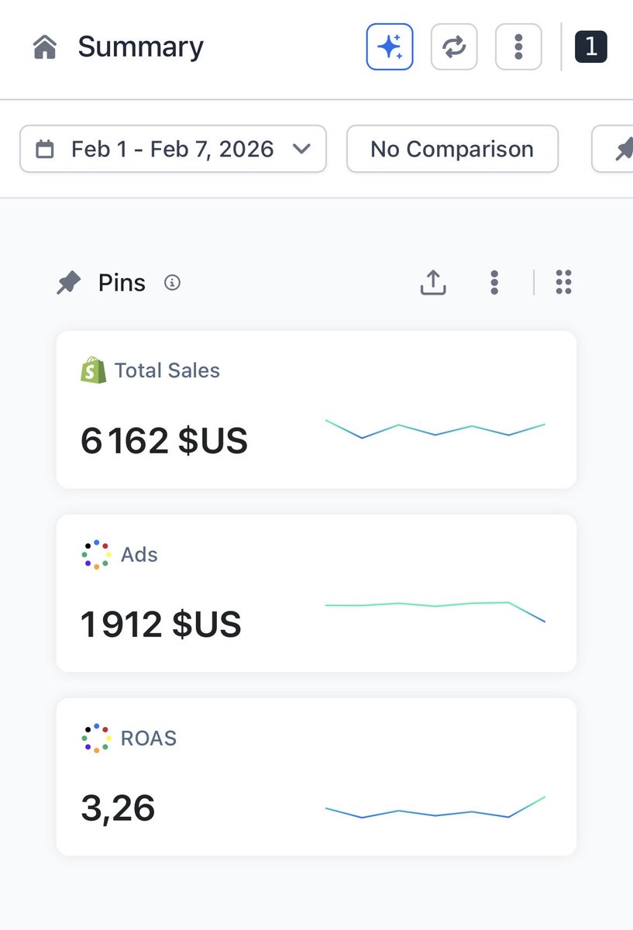This screenshot has width=633, height=930.
Task: Click the Shopify icon on Total Sales card
Action: [93, 370]
